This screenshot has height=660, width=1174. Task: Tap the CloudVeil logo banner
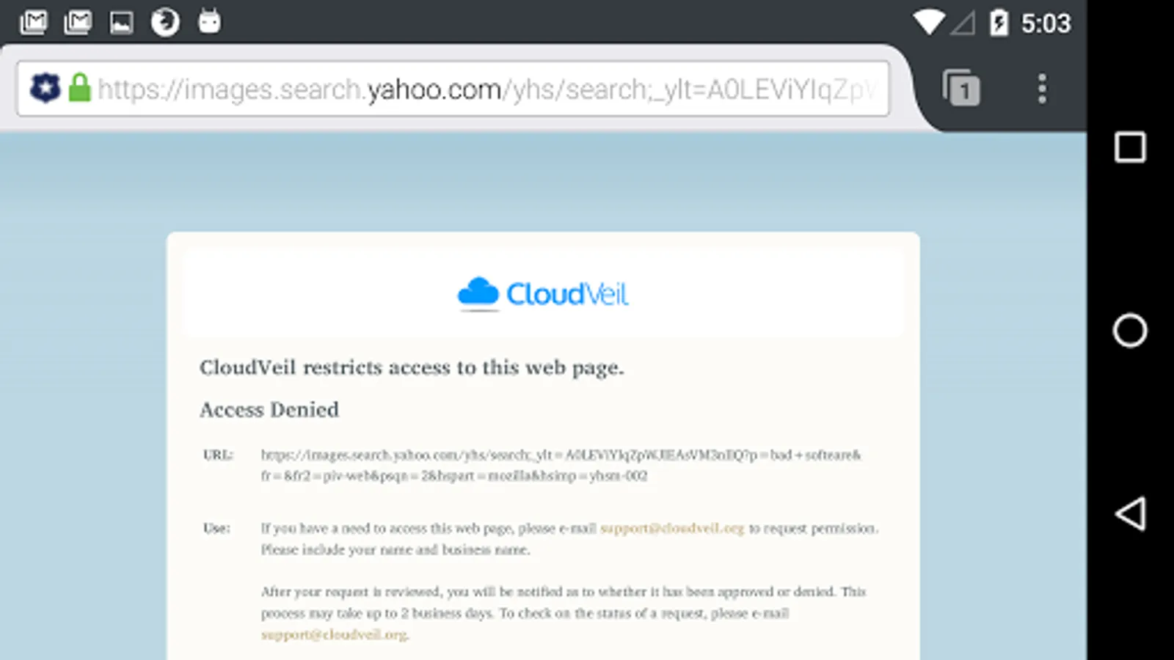(543, 294)
